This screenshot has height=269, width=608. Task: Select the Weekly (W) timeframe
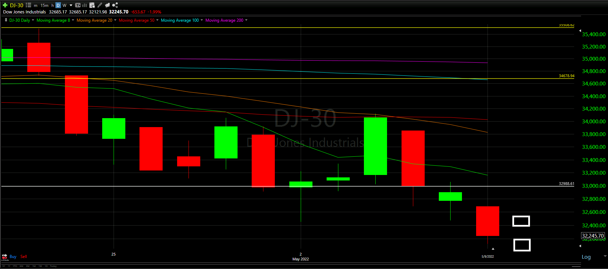pyautogui.click(x=64, y=6)
